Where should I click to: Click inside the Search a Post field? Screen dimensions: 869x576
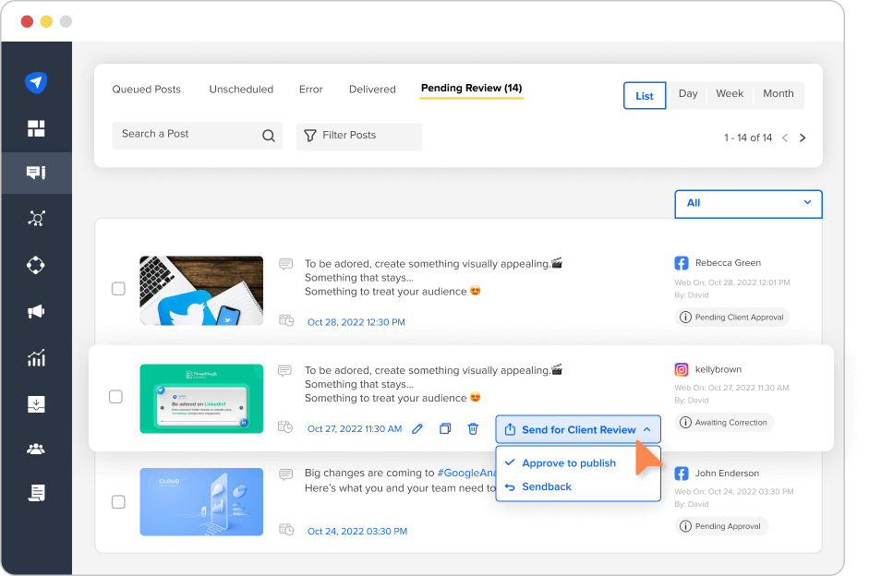tap(185, 135)
